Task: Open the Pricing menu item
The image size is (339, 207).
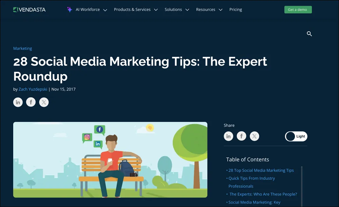Action: tap(236, 10)
